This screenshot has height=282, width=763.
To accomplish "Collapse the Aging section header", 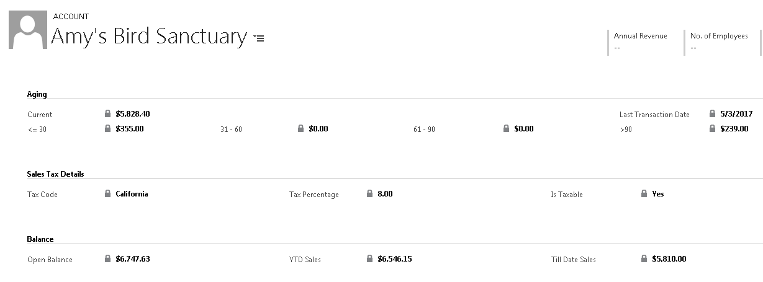I will pos(37,94).
